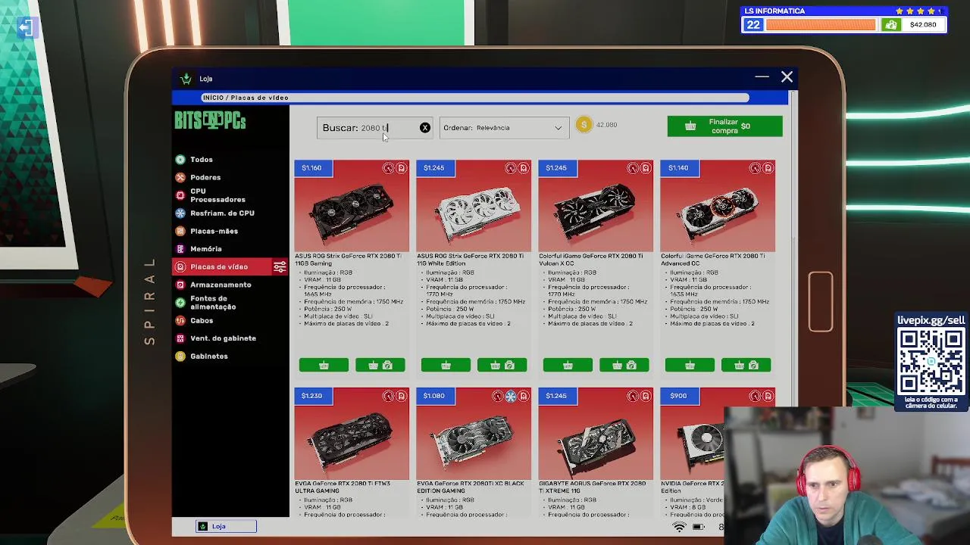Image resolution: width=970 pixels, height=545 pixels.
Task: Select the highlighted Placas de vídeo category
Action: 221,266
